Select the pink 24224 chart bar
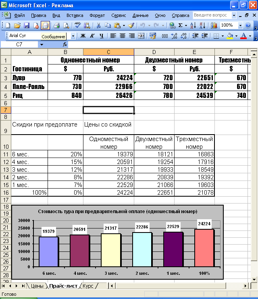 (x=204, y=248)
